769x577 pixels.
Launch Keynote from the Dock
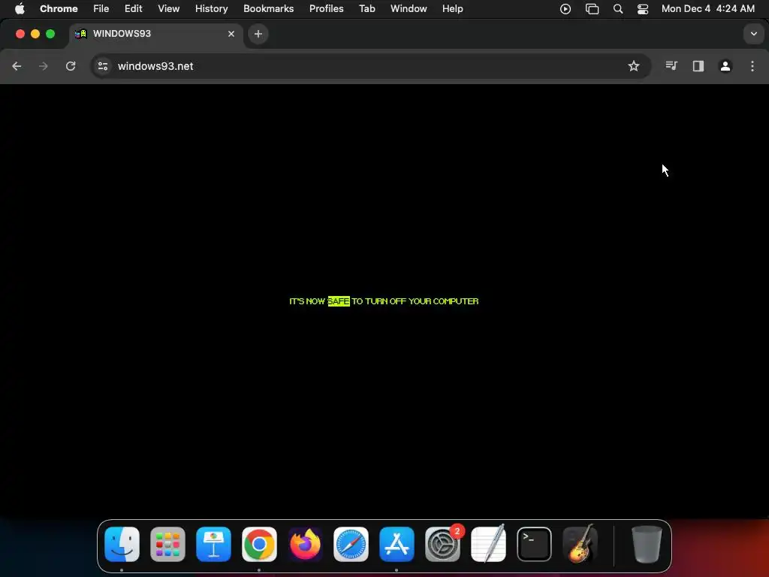tap(213, 544)
